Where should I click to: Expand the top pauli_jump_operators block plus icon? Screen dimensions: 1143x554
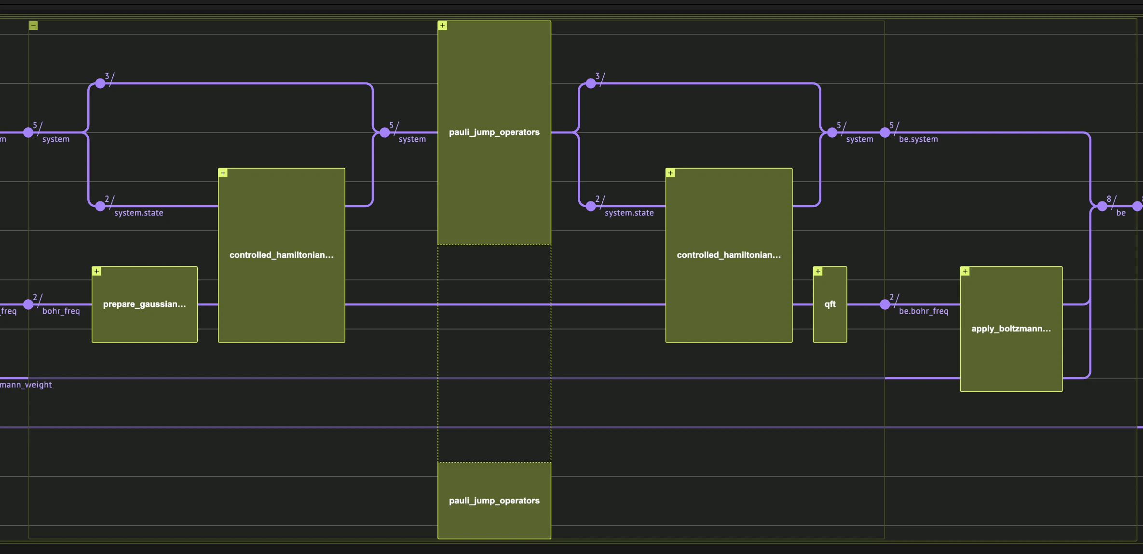443,26
